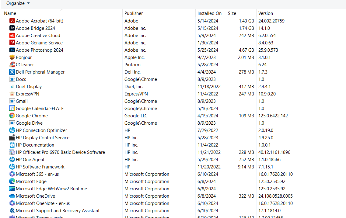346x218 pixels.
Task: Click the ExpressVPN icon
Action: [12, 94]
